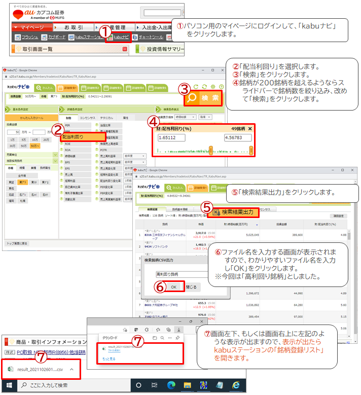Viewport: 361px width, 395px height.
Task: Grab the left handle of dividend yield slider
Action: tap(211, 151)
